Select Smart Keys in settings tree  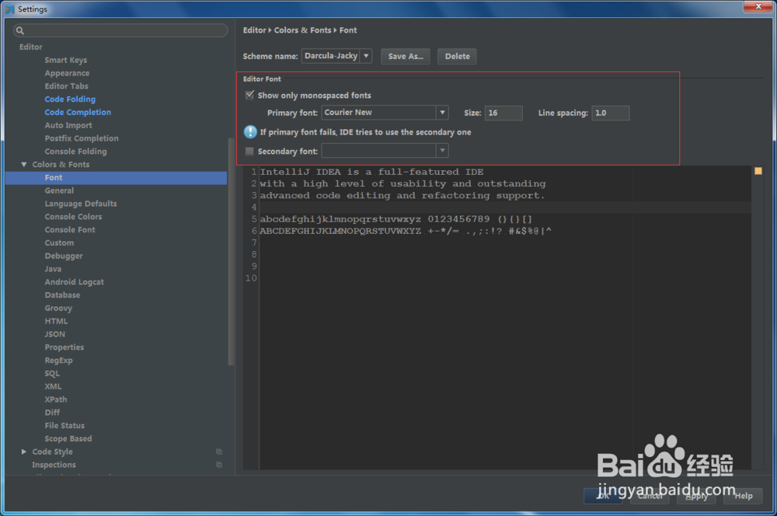click(65, 60)
